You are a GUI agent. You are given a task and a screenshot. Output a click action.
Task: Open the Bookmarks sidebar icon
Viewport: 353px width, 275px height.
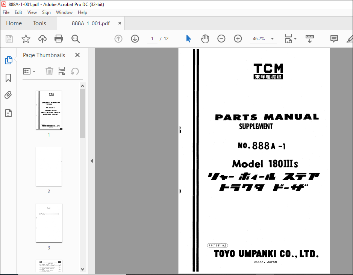(x=8, y=78)
